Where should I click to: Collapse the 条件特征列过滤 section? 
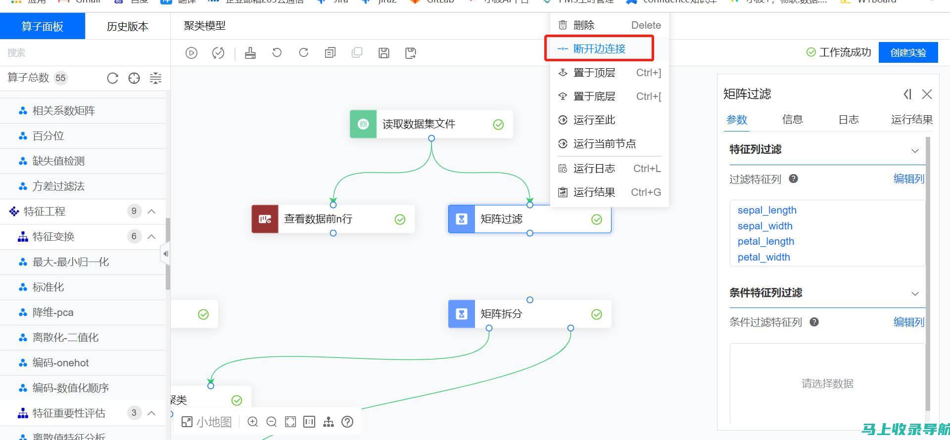[x=915, y=293]
